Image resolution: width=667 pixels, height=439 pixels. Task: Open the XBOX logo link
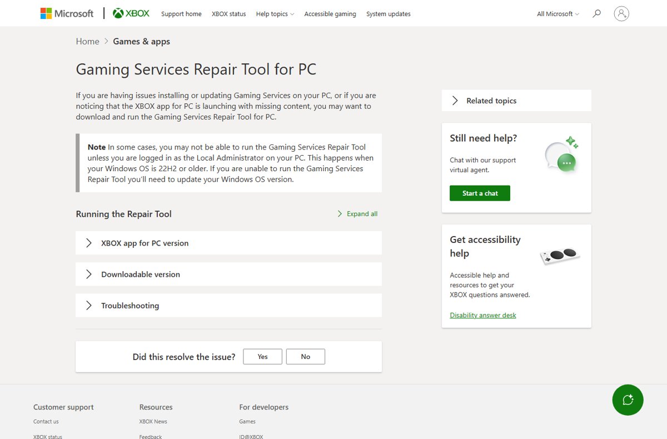[x=131, y=13]
